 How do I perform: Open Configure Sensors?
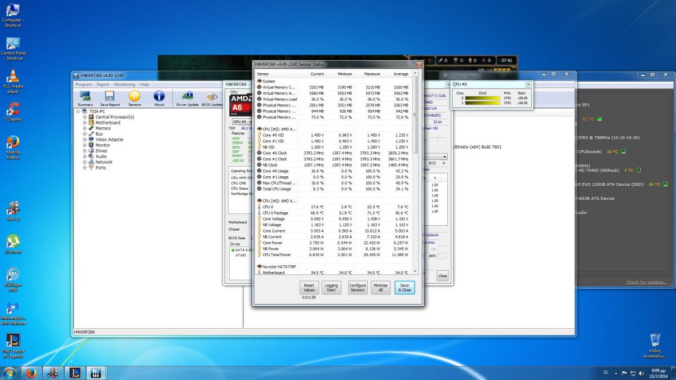(x=357, y=288)
